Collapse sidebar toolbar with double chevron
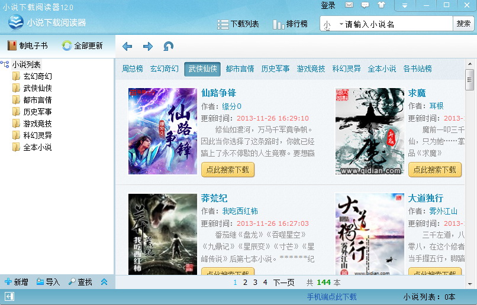 point(104,282)
